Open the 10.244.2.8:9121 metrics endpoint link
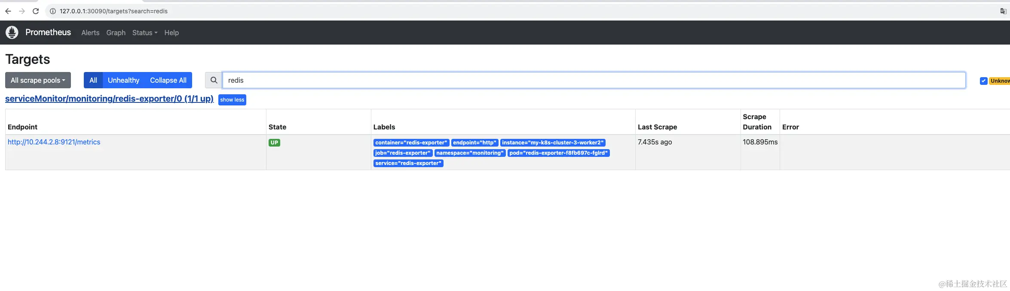The height and width of the screenshot is (291, 1010). point(54,142)
